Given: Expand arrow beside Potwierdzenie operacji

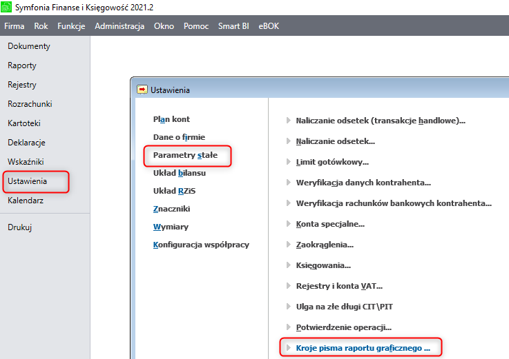Looking at the screenshot, I should (288, 327).
